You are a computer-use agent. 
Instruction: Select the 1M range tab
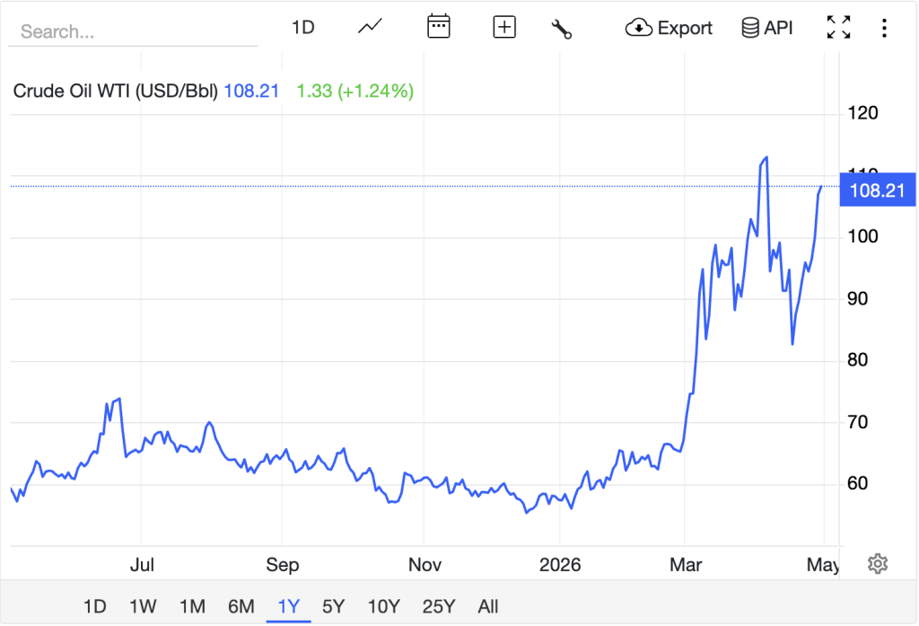click(x=192, y=606)
